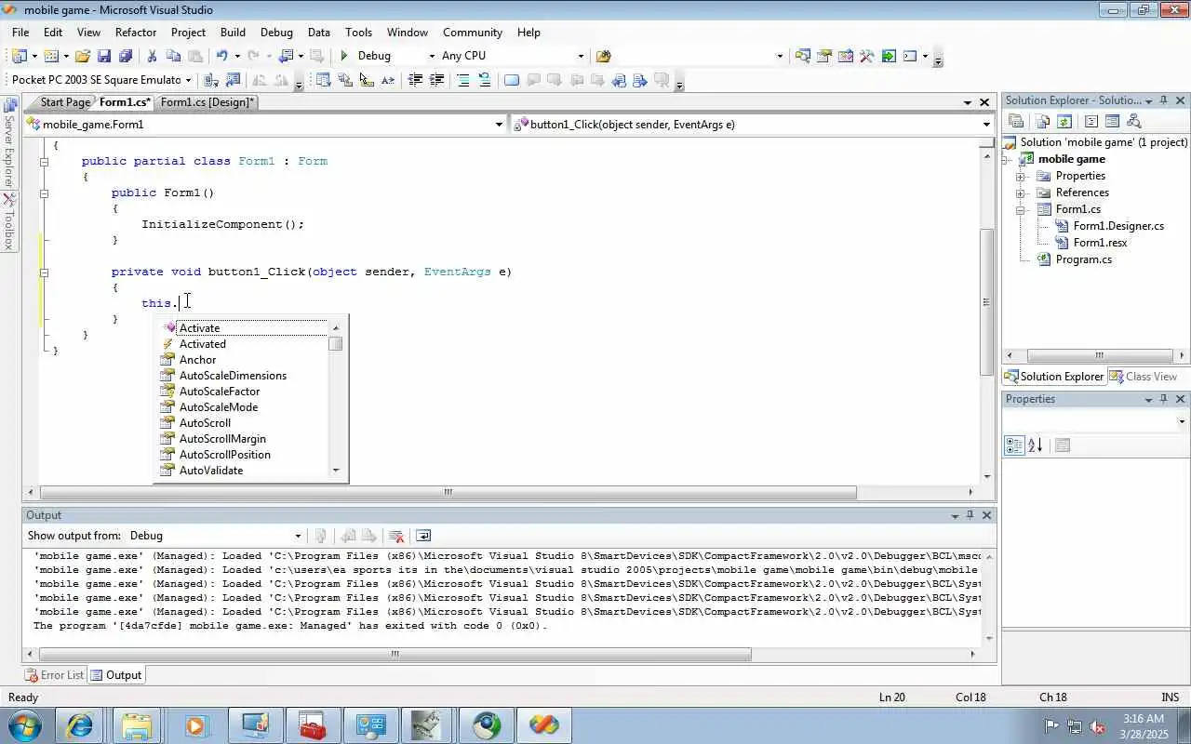Toggle a bookmark with the bookmark icon
The width and height of the screenshot is (1191, 744).
[511, 80]
